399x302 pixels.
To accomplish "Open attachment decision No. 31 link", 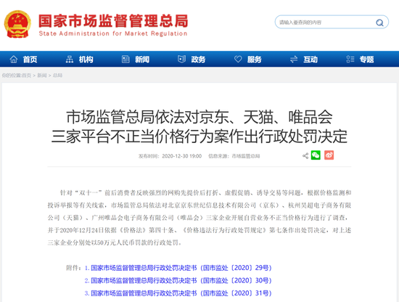I will 181,293.
